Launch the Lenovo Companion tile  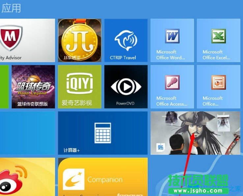[103, 177]
